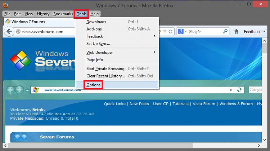Viewport: 270px width, 151px height.
Task: Click the Seven Forums header left arrow
Action: (17, 137)
